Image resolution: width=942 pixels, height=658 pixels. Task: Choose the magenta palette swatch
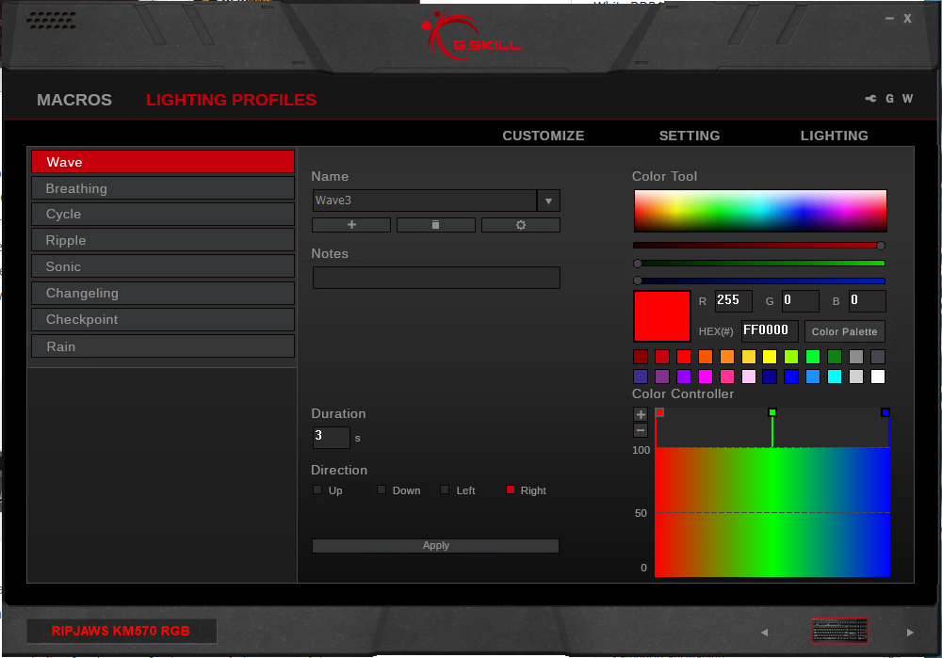(706, 377)
